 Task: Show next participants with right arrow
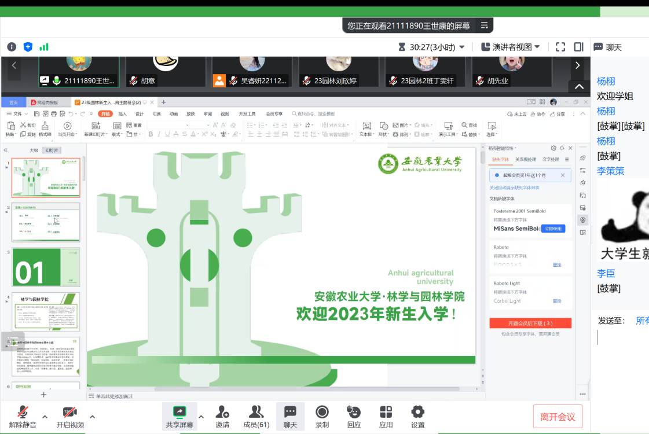point(577,65)
